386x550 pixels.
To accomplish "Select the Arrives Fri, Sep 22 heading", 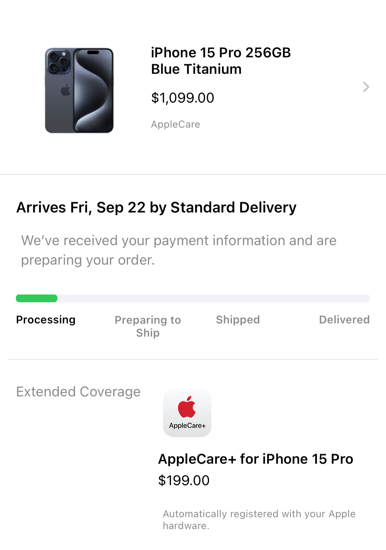I will tap(156, 208).
